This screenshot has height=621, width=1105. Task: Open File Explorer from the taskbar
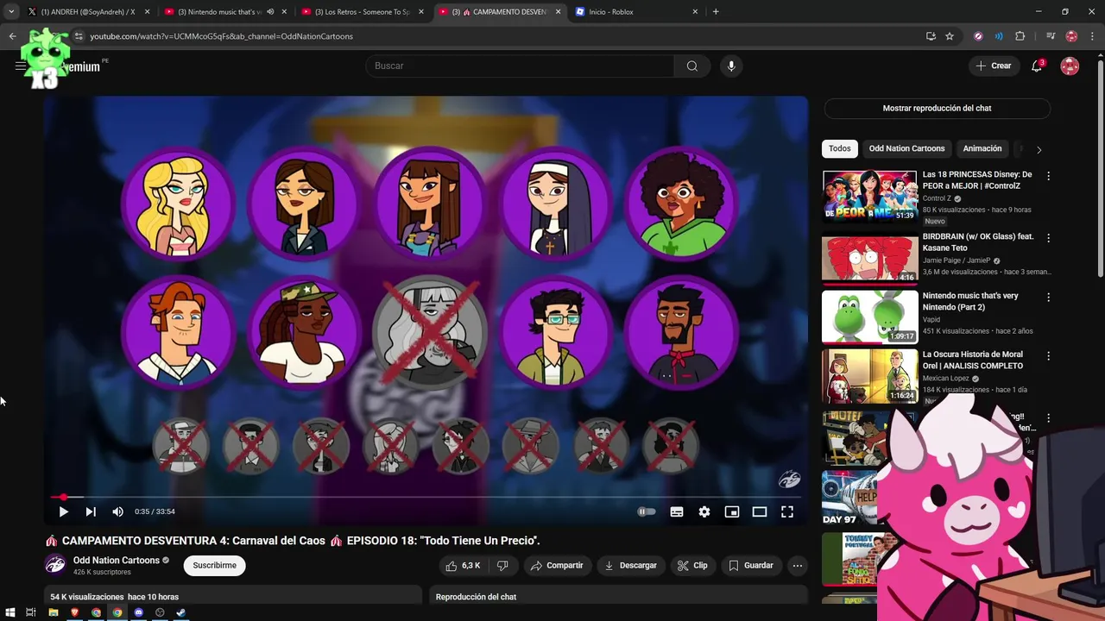(x=54, y=612)
